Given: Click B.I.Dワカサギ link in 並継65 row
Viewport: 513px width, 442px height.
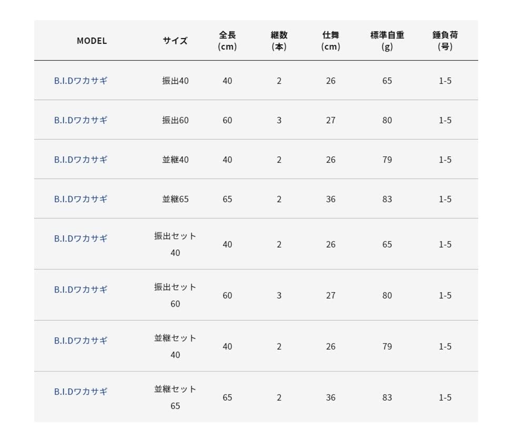Looking at the screenshot, I should 81,199.
